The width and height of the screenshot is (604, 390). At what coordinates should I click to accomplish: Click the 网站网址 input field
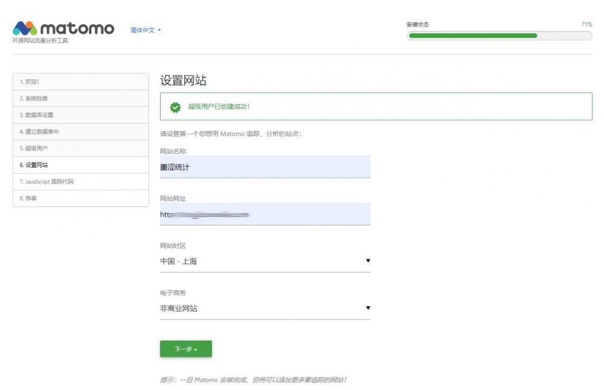click(265, 214)
